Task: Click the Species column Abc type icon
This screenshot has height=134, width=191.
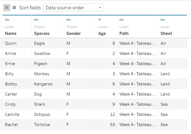Action: click(36, 20)
